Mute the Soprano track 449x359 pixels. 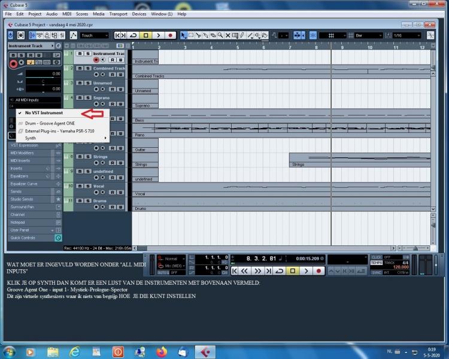[80, 98]
